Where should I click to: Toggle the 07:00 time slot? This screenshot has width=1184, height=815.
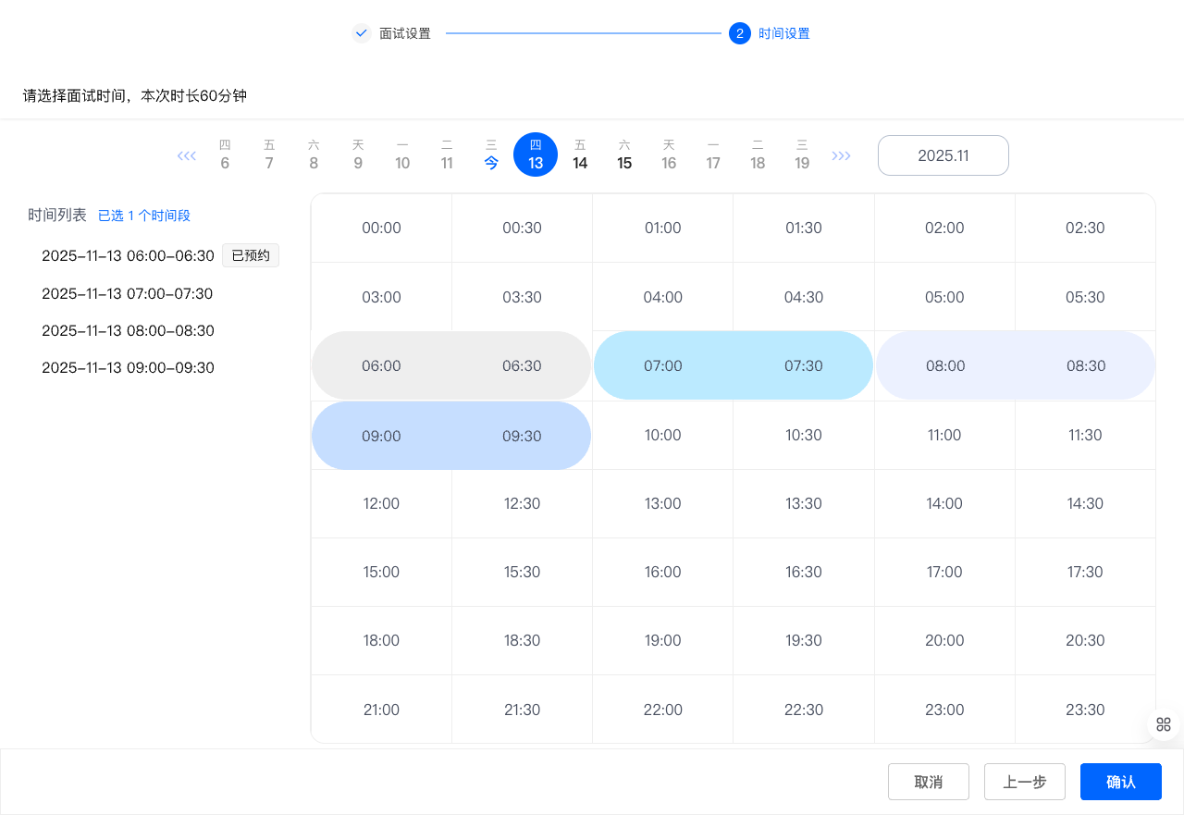point(662,366)
